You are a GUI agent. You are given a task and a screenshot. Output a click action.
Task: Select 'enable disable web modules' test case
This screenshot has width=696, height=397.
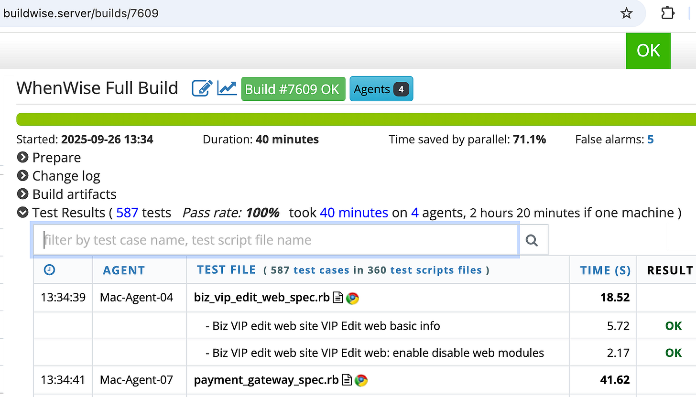point(375,353)
